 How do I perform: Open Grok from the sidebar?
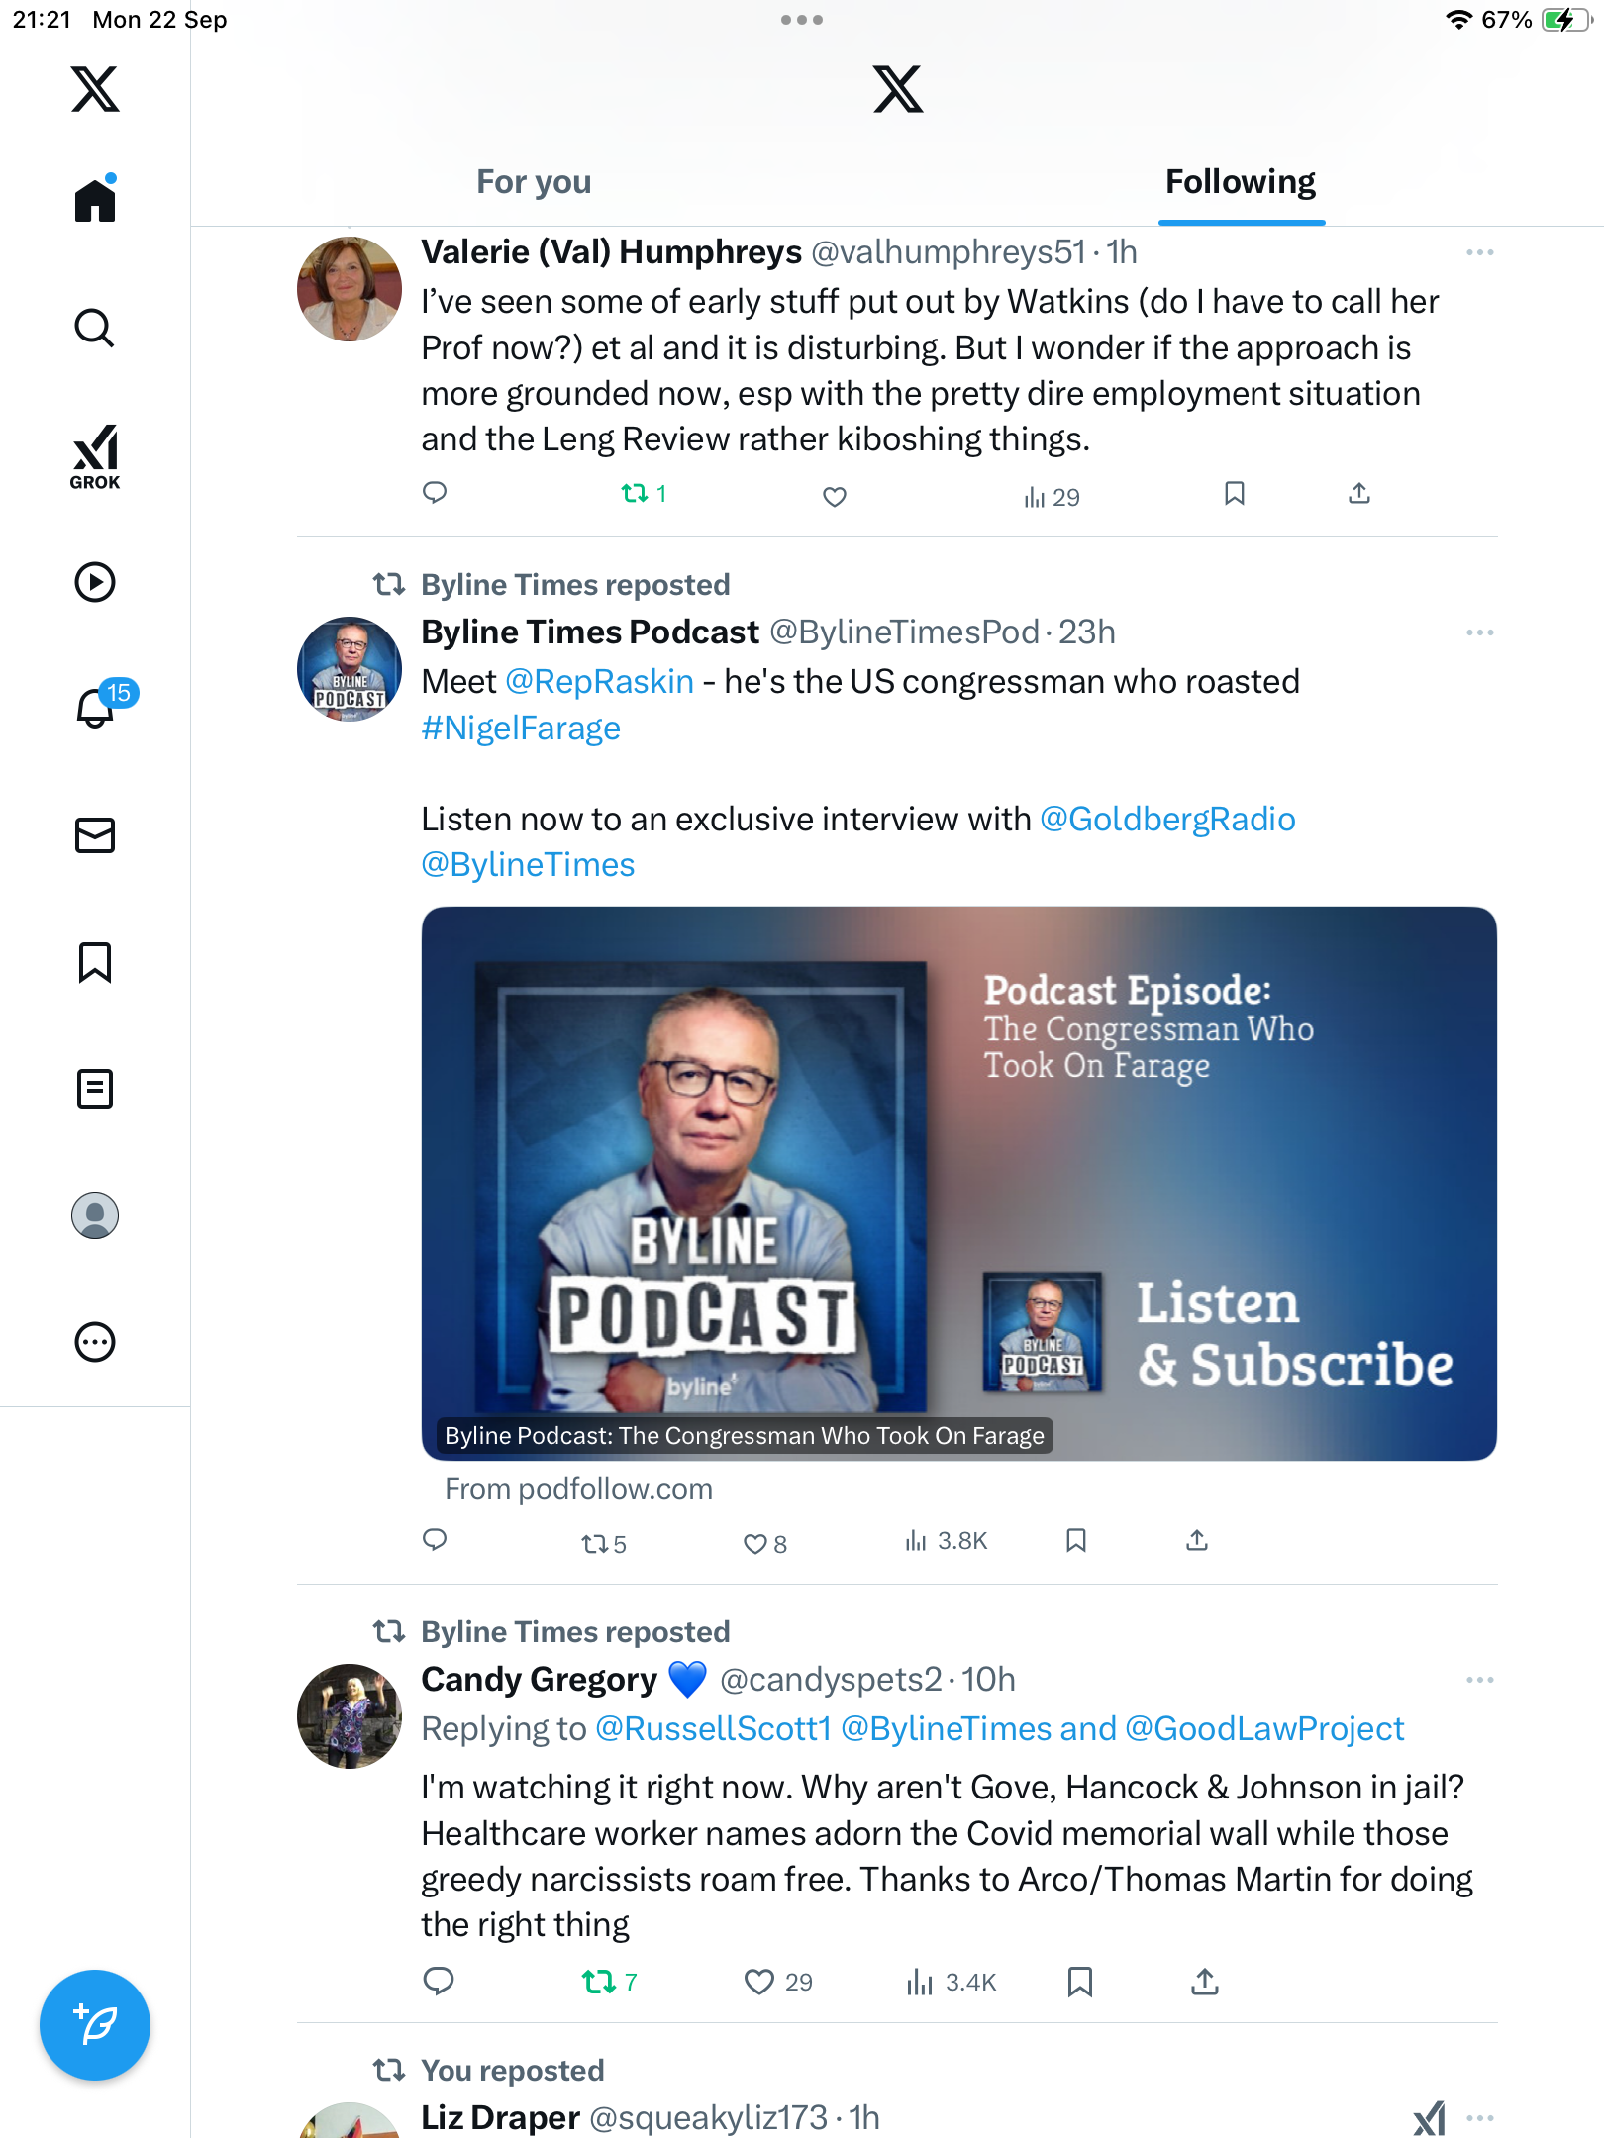(x=95, y=456)
